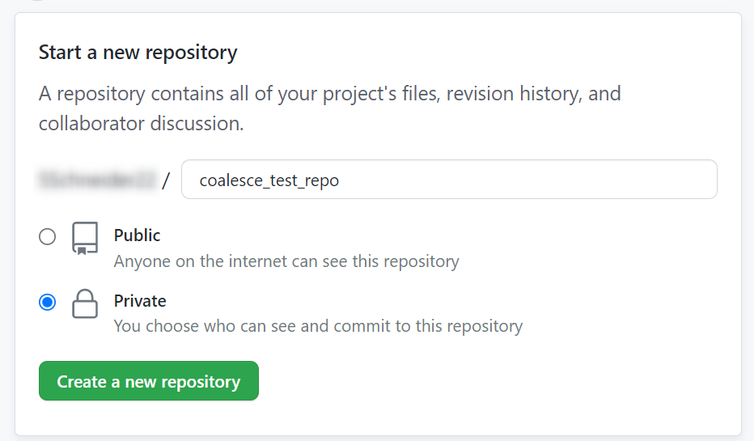Image resolution: width=754 pixels, height=441 pixels.
Task: Click the bold Private label text
Action: click(x=140, y=301)
